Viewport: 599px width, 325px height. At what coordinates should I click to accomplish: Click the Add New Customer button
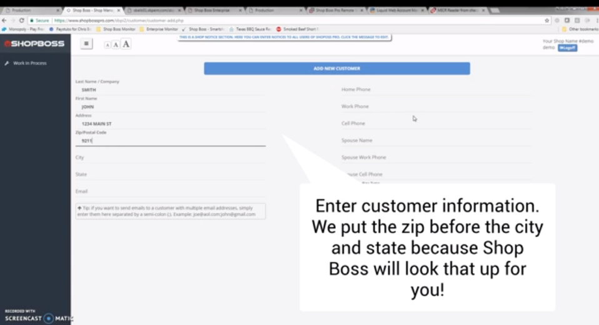point(336,69)
